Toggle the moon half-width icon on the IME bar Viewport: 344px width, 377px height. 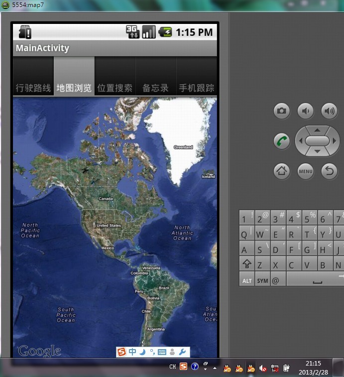(x=142, y=352)
